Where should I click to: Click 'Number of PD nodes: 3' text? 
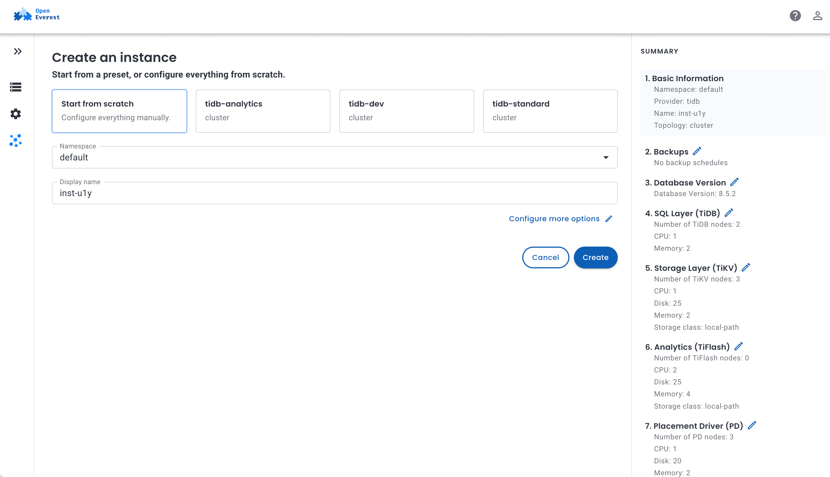coord(694,437)
